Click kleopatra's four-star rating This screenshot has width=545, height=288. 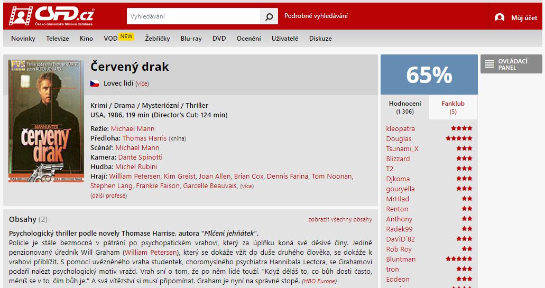461,128
